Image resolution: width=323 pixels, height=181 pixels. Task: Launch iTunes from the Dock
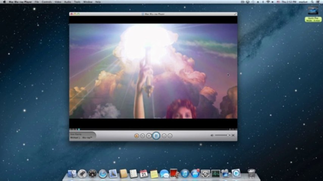pos(185,173)
